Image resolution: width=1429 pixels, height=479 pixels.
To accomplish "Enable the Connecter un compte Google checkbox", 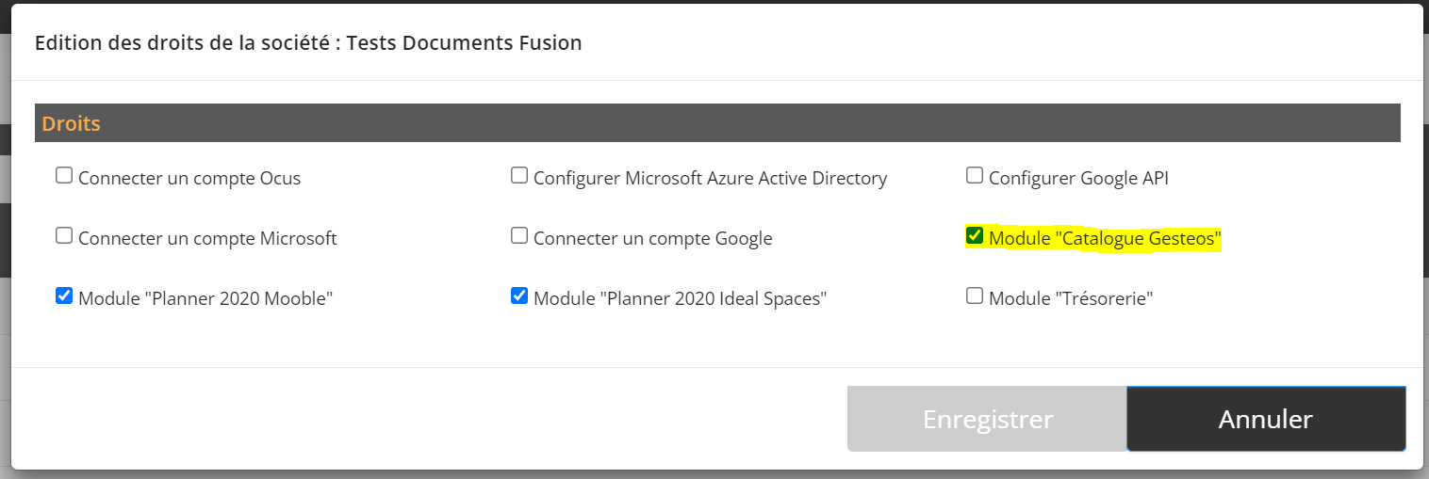I will click(519, 236).
